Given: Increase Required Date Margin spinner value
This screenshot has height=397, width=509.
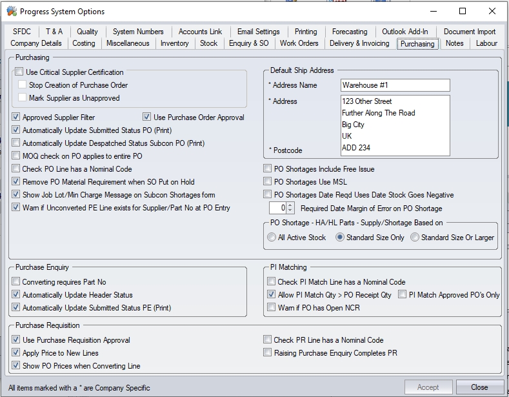Looking at the screenshot, I should coord(290,205).
